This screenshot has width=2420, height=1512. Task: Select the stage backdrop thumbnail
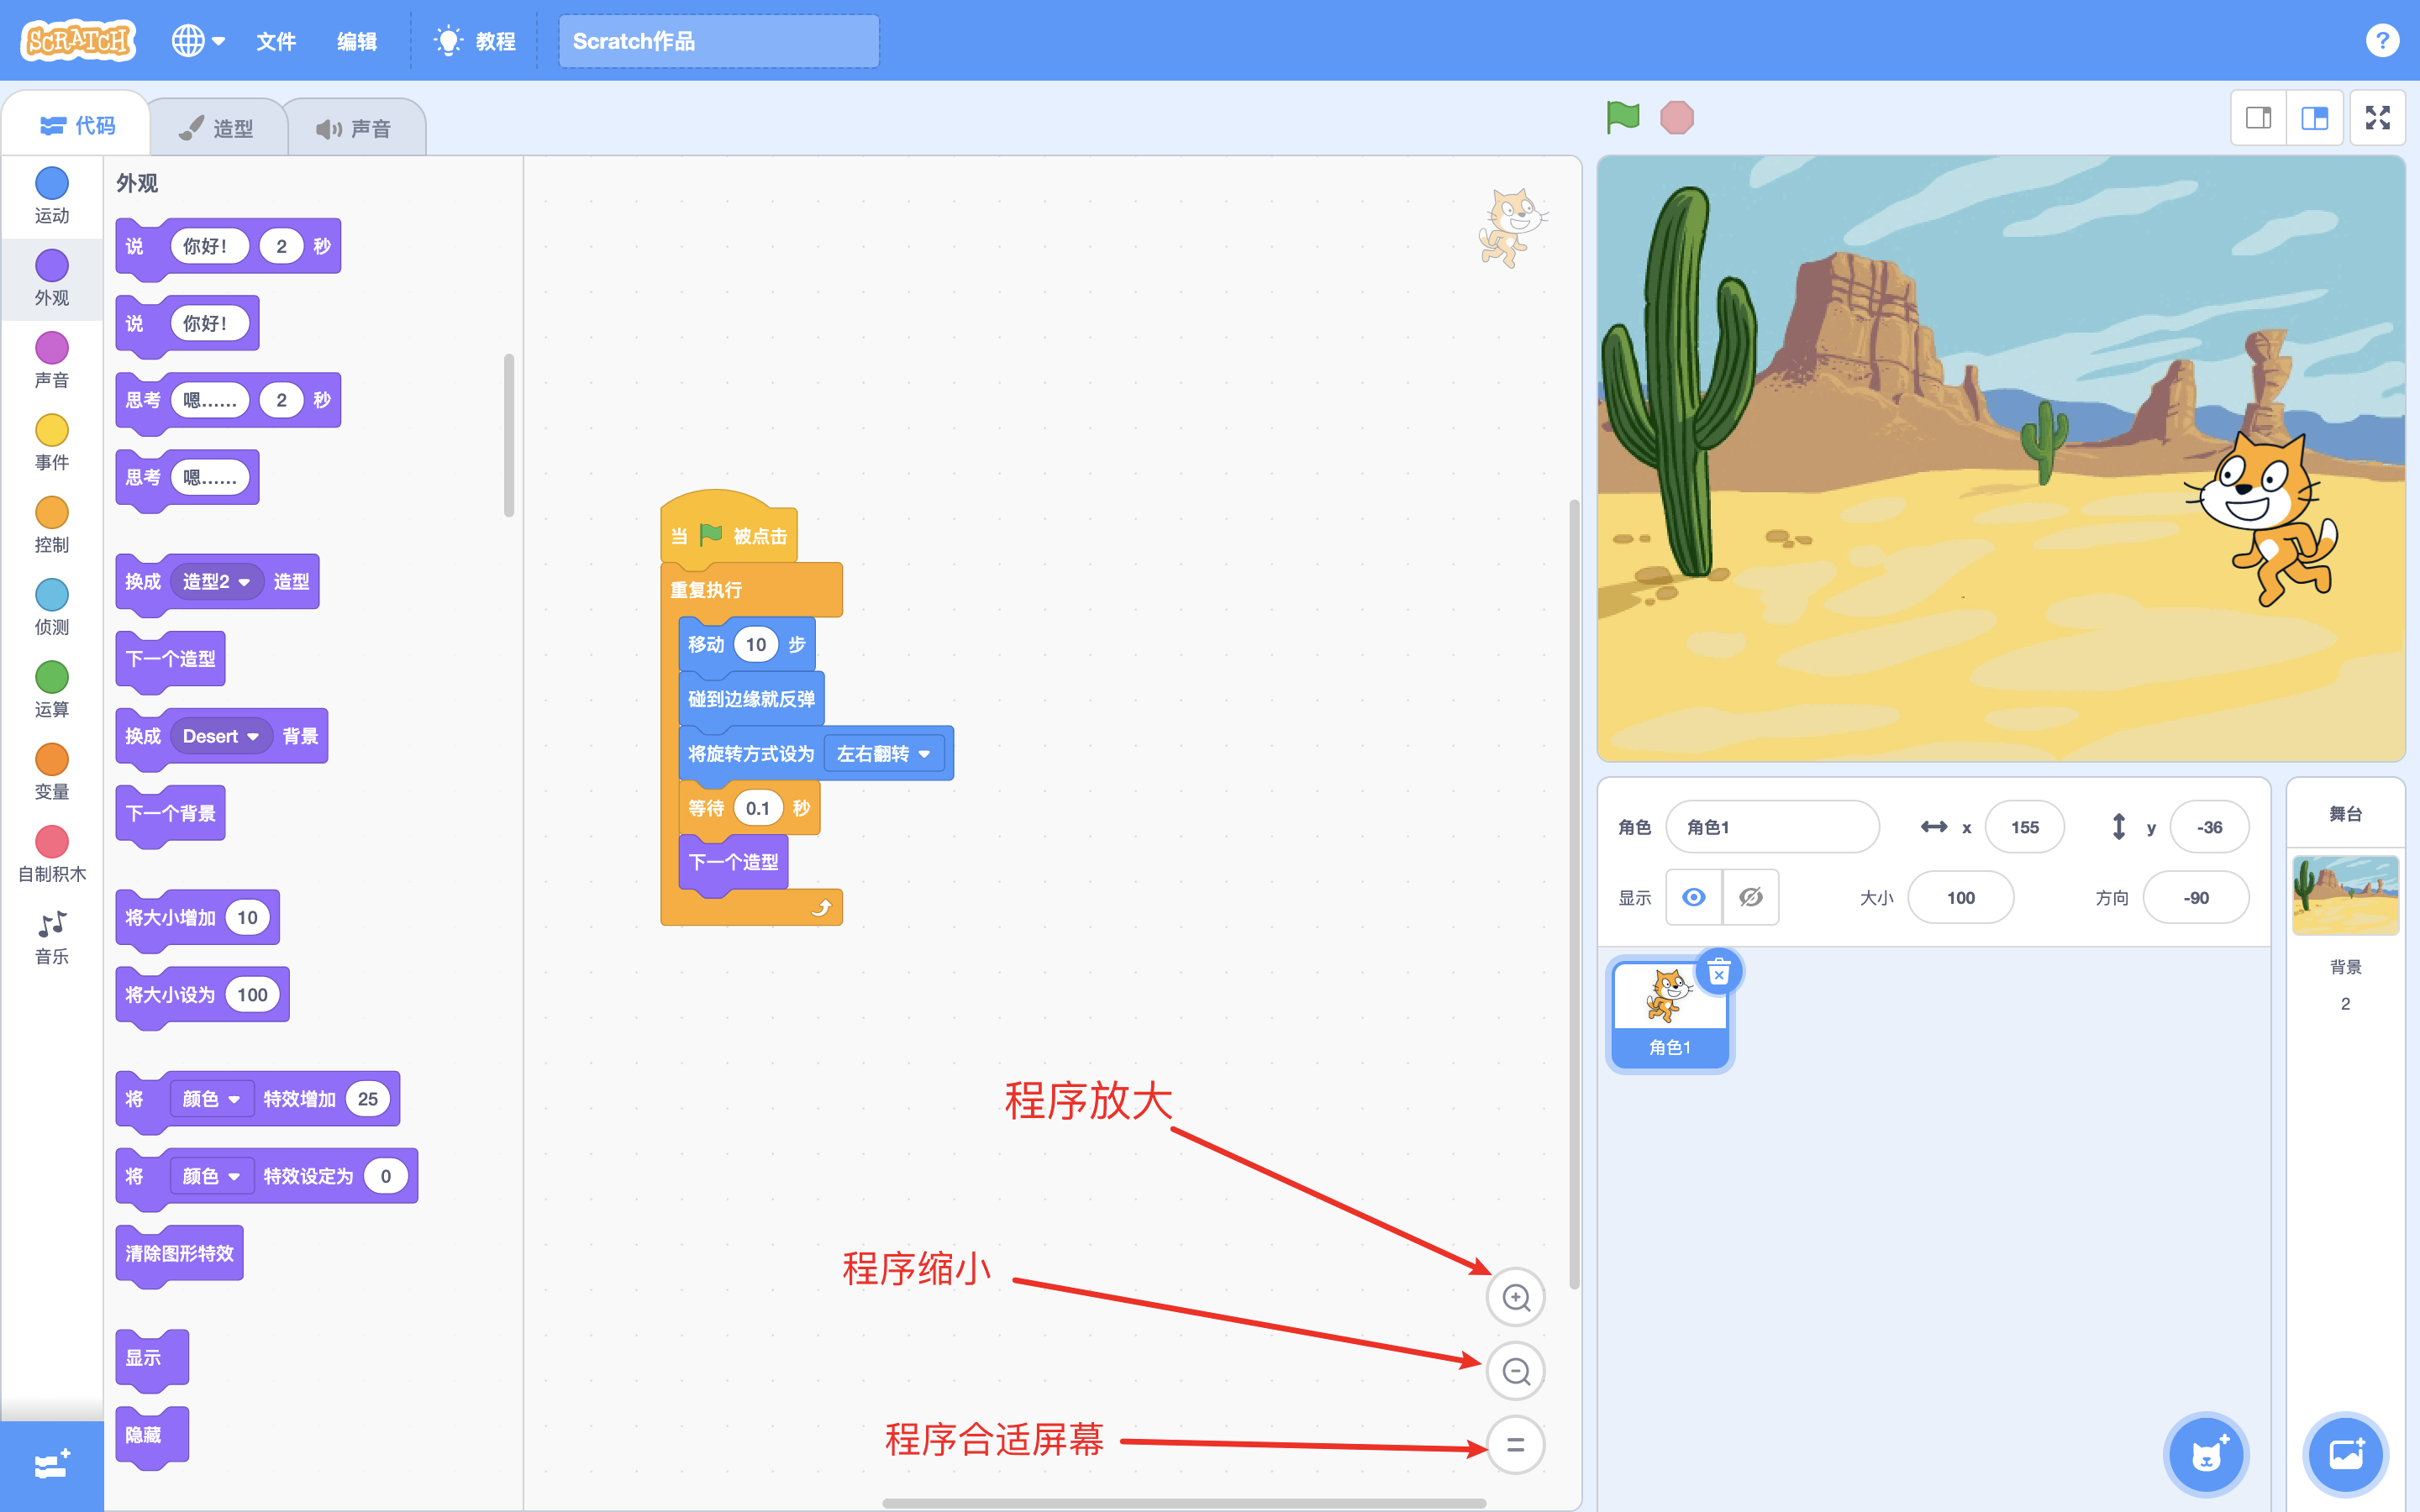point(2345,895)
